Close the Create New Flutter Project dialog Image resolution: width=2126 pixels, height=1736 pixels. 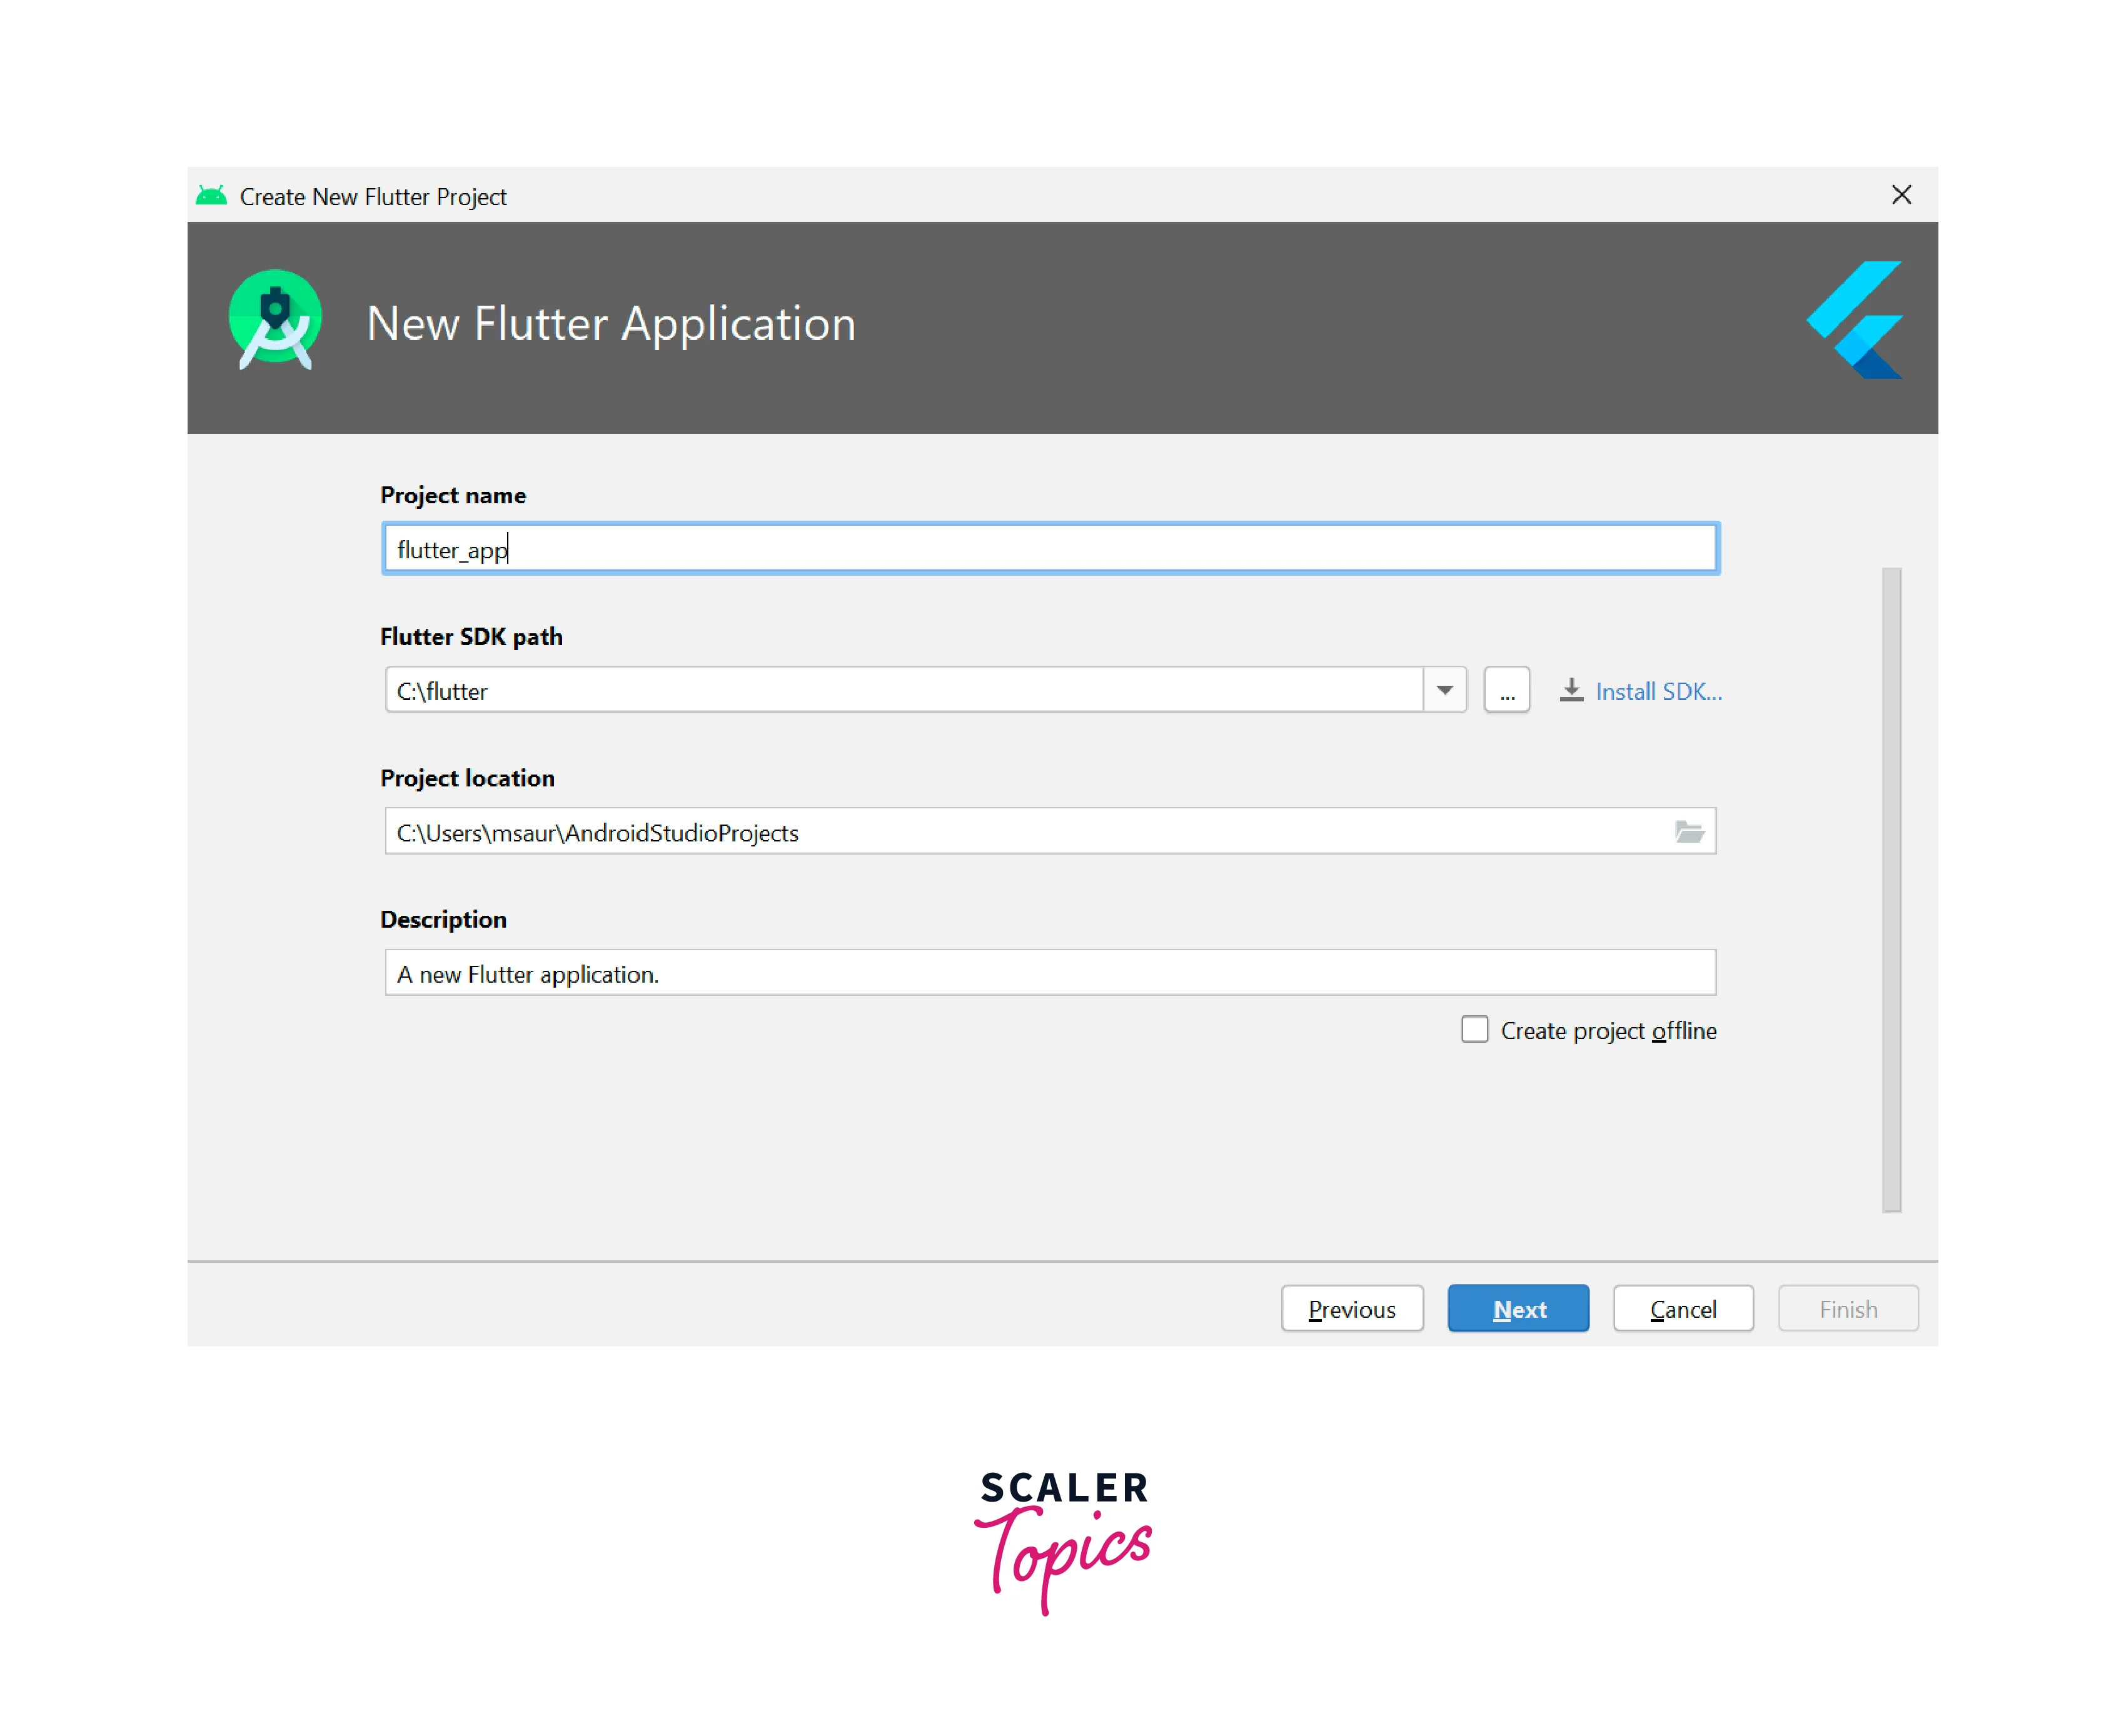(x=1901, y=195)
